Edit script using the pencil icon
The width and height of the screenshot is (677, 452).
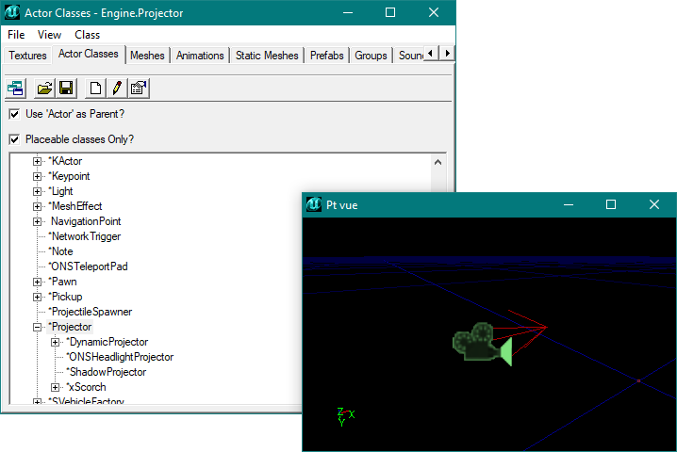117,89
